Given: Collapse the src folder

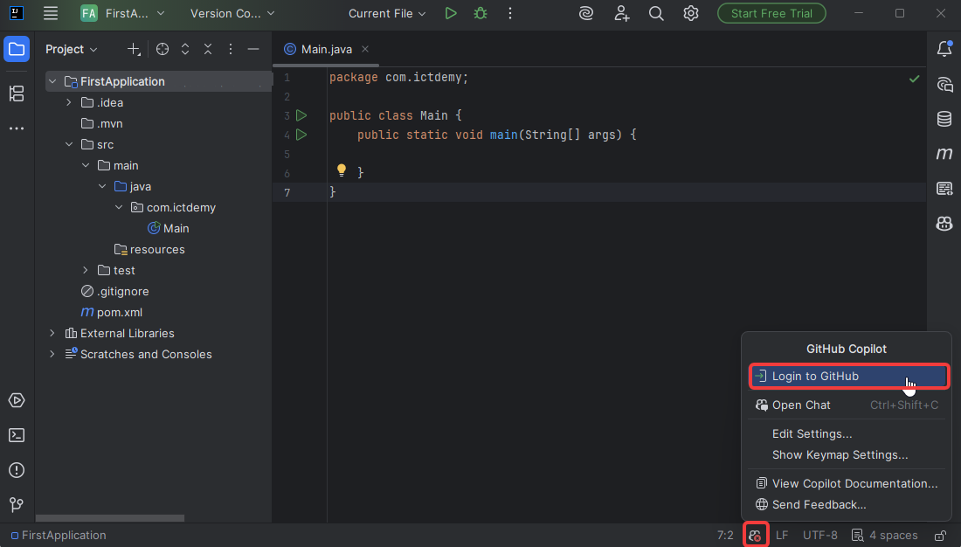Looking at the screenshot, I should (69, 145).
